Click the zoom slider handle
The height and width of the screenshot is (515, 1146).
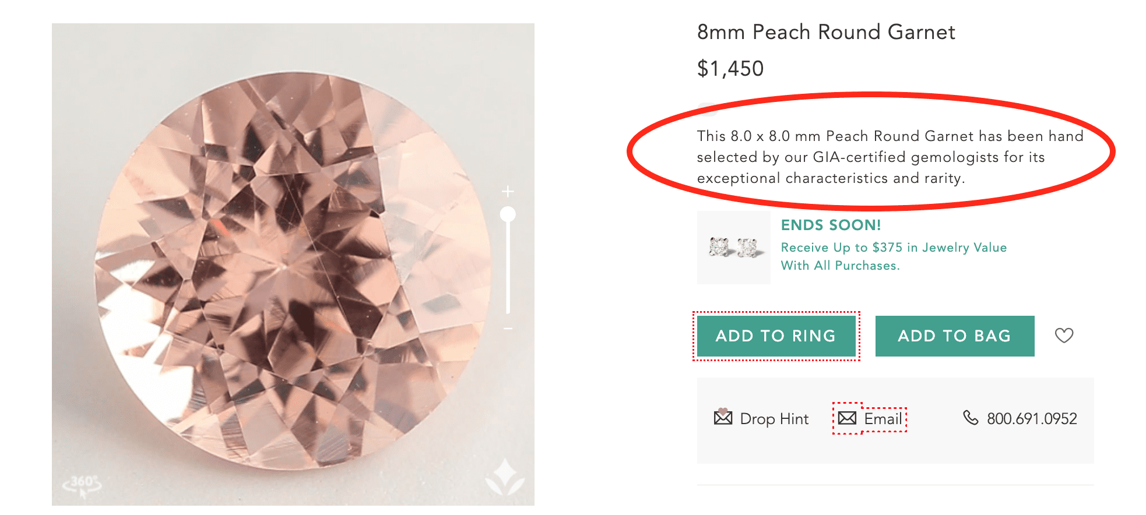pos(508,214)
